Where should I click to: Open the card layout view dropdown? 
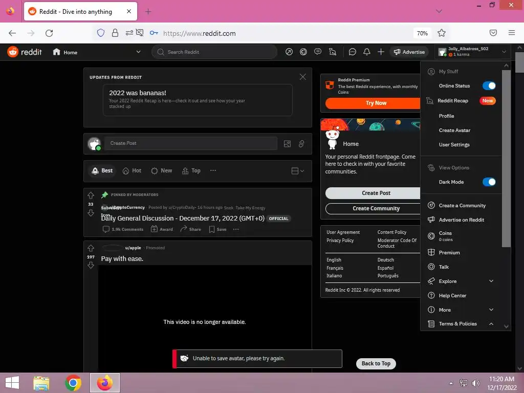[x=297, y=171]
